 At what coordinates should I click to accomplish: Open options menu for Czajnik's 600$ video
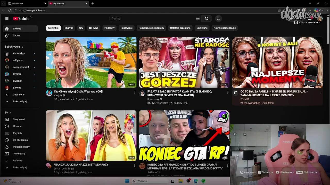(x=135, y=92)
